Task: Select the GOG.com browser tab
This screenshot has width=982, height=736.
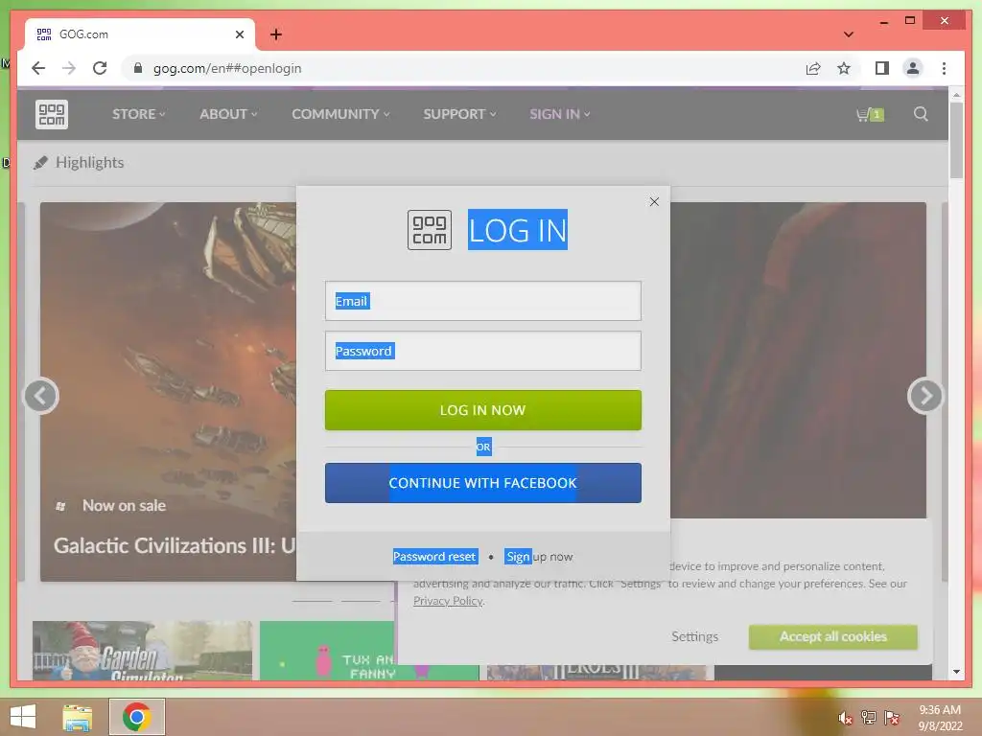Action: (140, 34)
